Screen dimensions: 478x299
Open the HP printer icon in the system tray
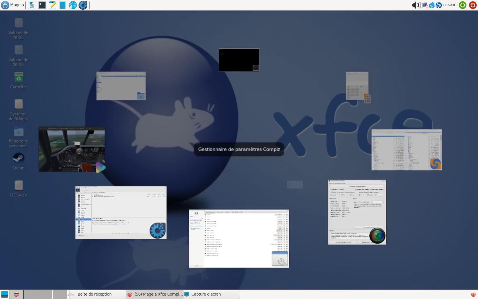pyautogui.click(x=438, y=5)
